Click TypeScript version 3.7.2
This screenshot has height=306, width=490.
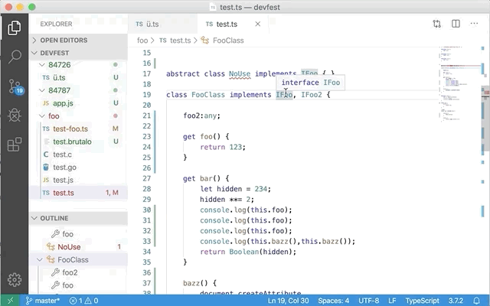(456, 301)
